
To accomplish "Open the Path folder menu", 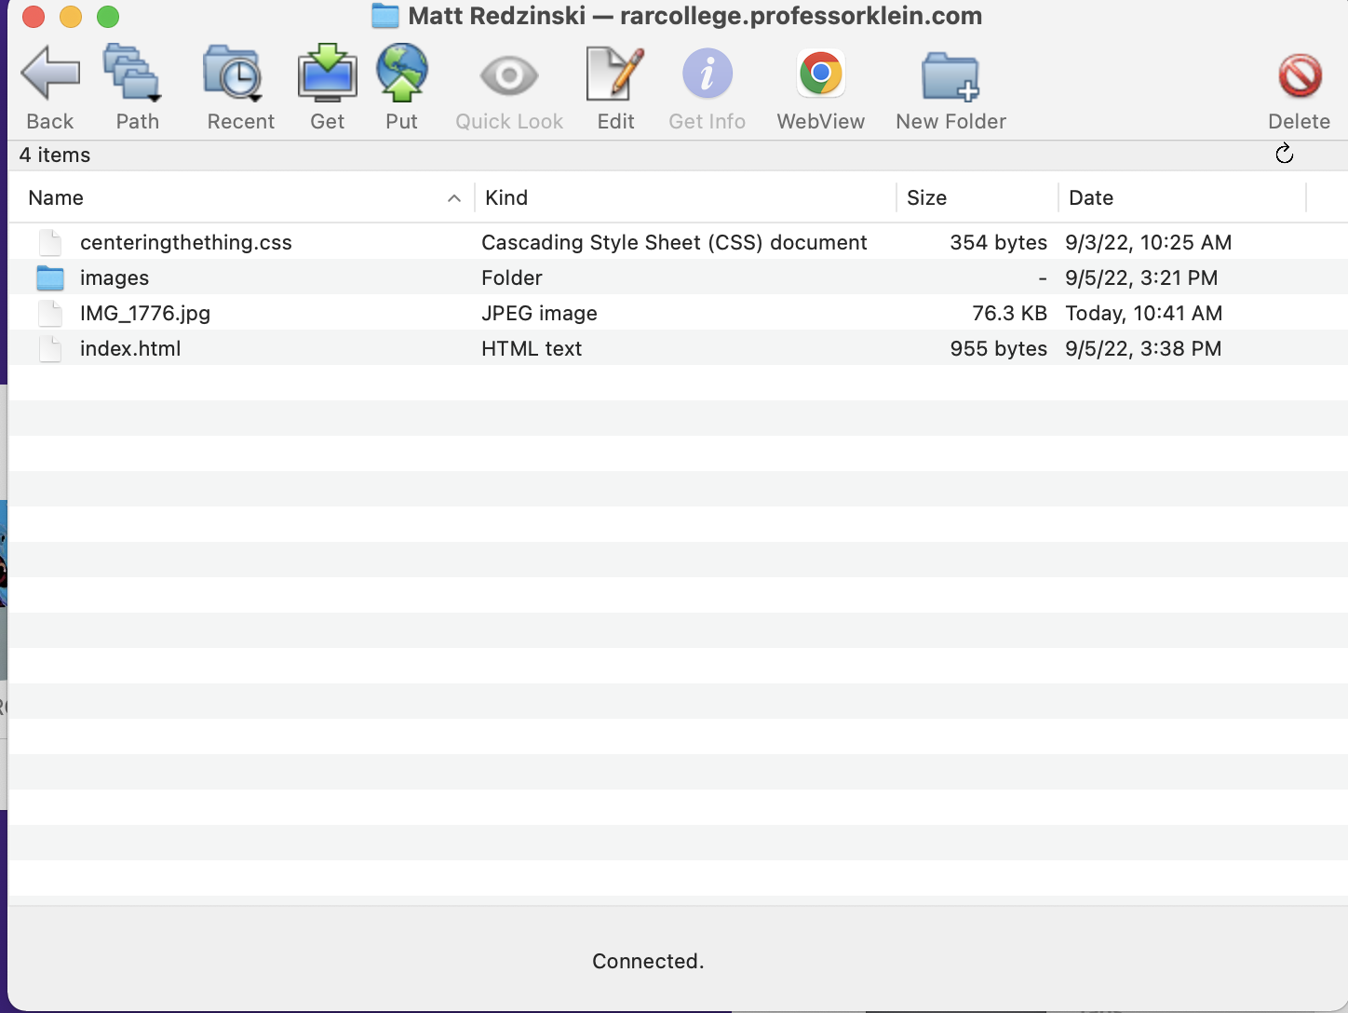I will click(x=133, y=73).
